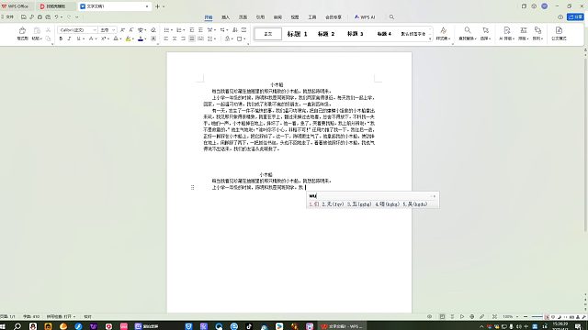Click the Official document layout icon
This screenshot has height=330, width=588.
pyautogui.click(x=559, y=30)
